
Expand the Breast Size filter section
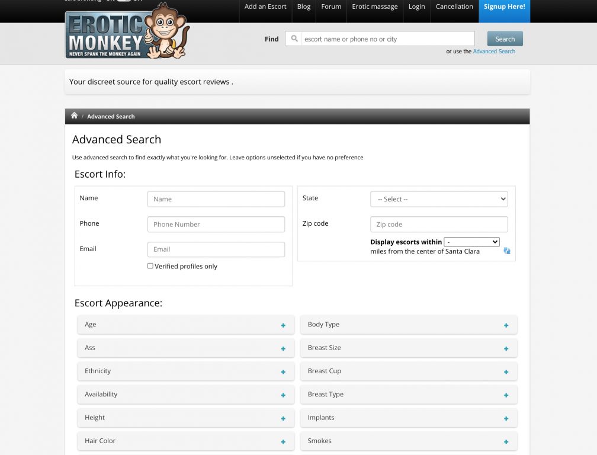[409, 348]
